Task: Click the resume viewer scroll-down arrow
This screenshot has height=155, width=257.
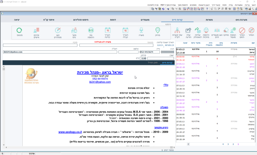Action: point(4,145)
